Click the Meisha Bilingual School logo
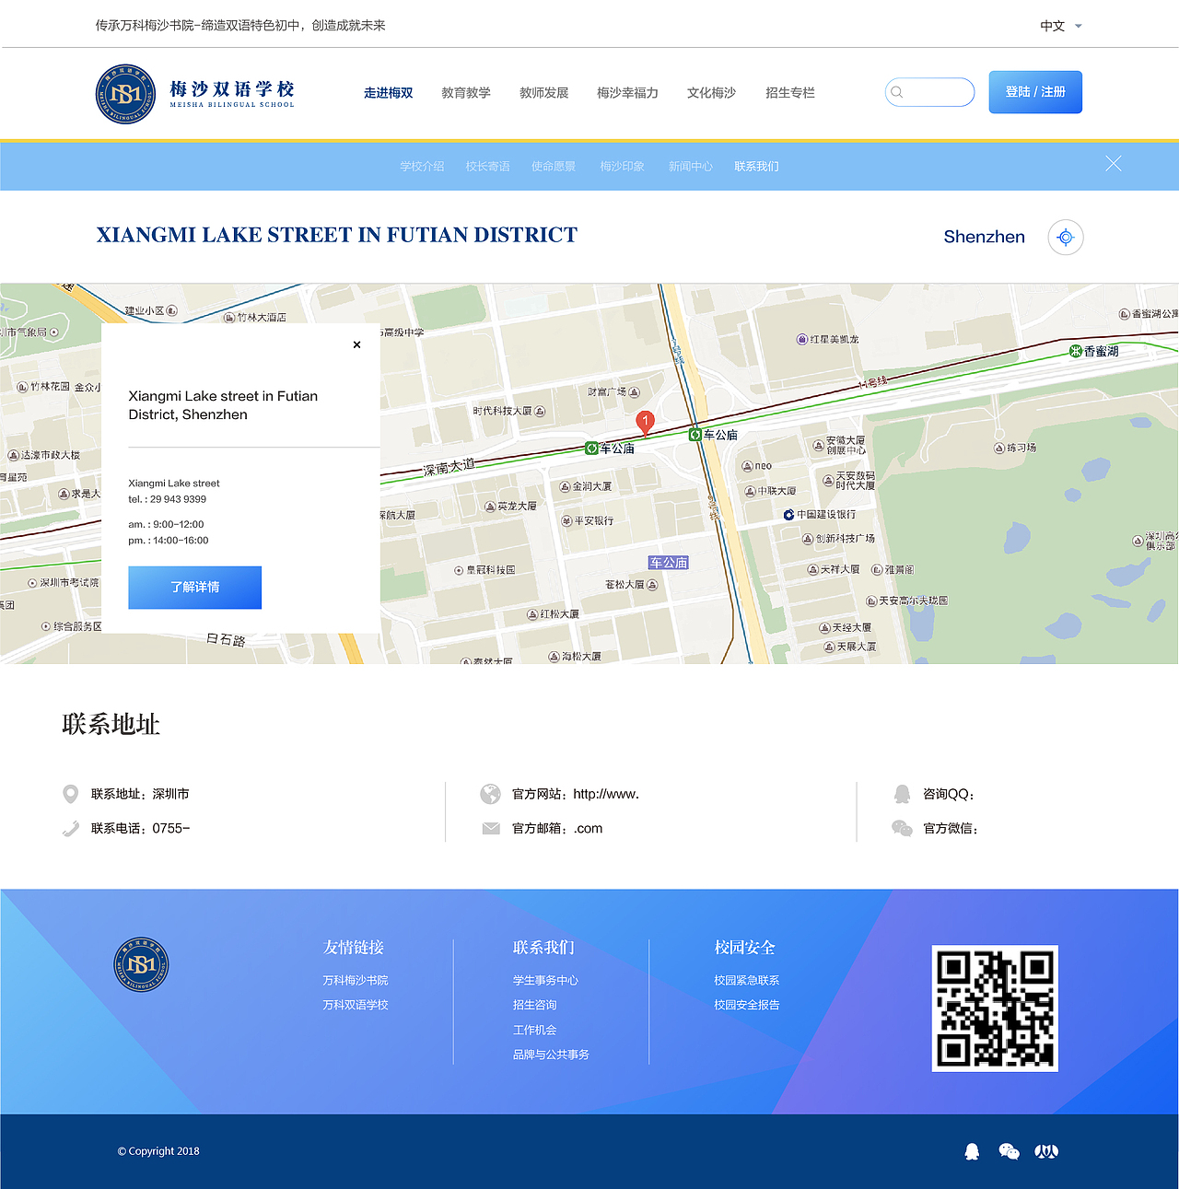The height and width of the screenshot is (1189, 1179). (194, 92)
